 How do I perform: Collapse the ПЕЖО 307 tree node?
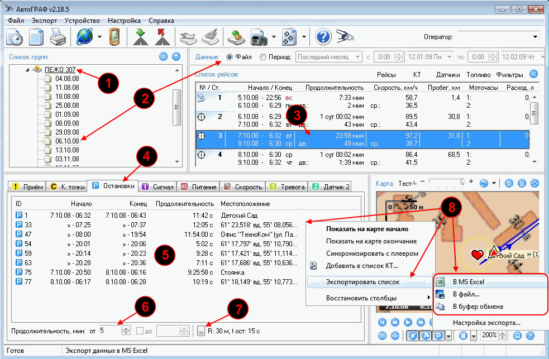coord(26,70)
